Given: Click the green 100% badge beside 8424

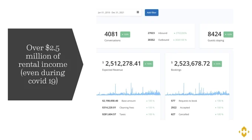Looking at the screenshot, I should point(228,34).
